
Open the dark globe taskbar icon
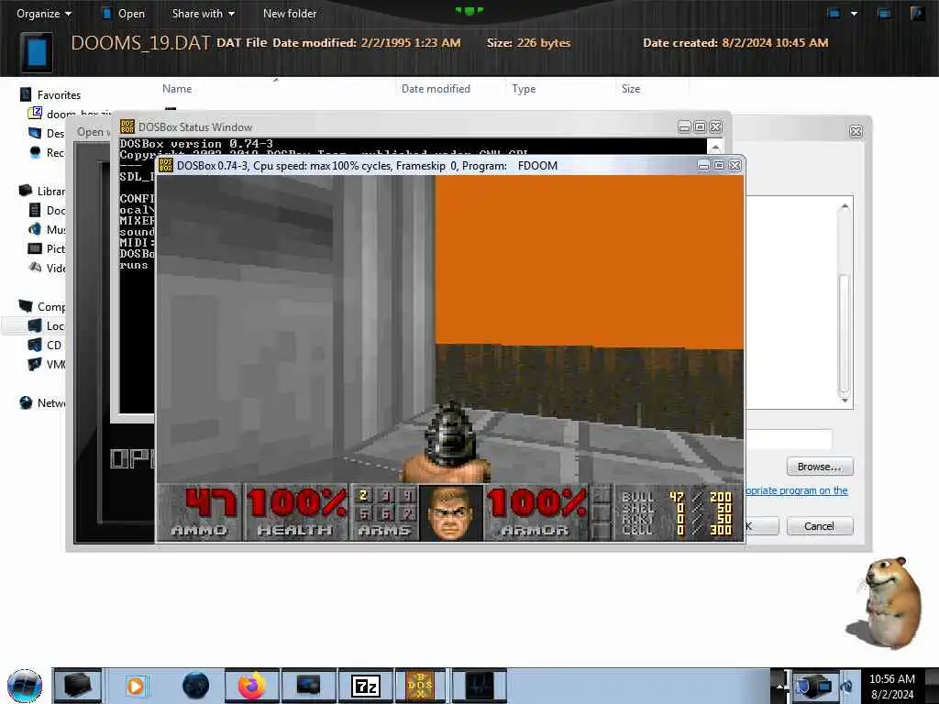pos(196,686)
